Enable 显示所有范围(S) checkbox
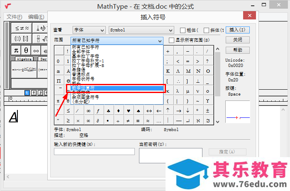This screenshot has width=290, height=191. point(171,40)
